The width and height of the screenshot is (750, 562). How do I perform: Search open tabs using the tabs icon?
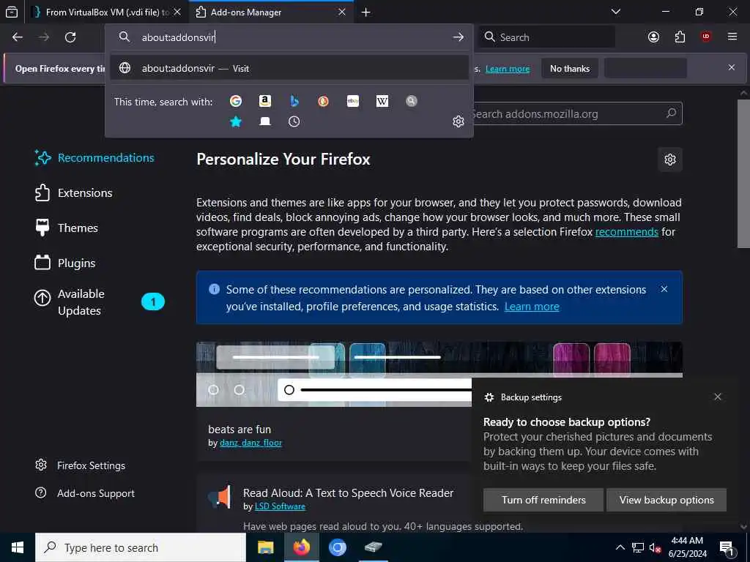pyautogui.click(x=265, y=122)
